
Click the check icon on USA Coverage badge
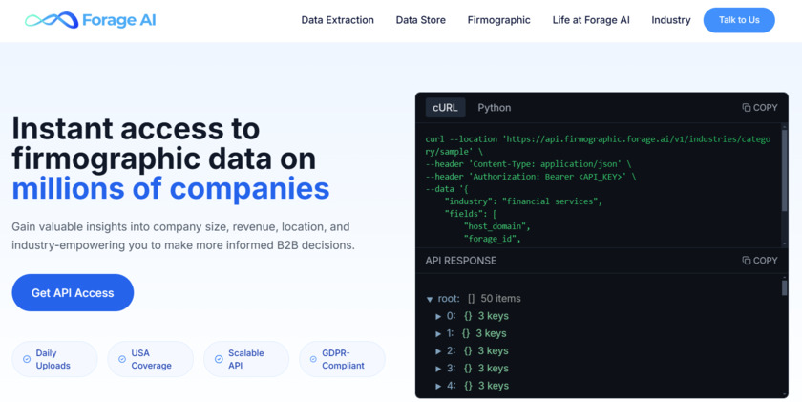[122, 359]
